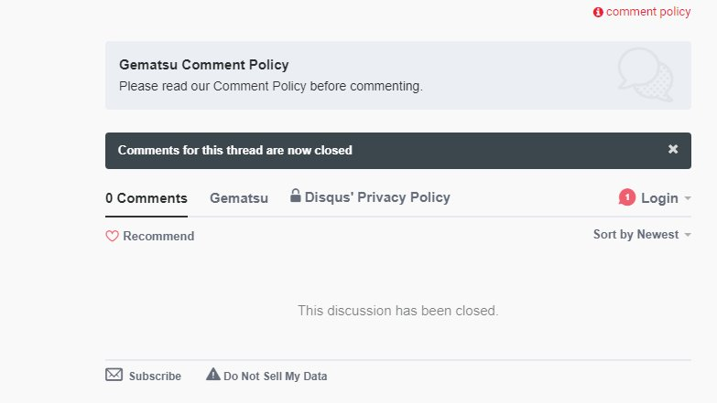Click the lock icon before Disqus' Privacy Policy
717x403 pixels.
point(296,196)
